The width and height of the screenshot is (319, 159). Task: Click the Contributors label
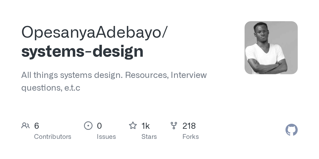53,137
